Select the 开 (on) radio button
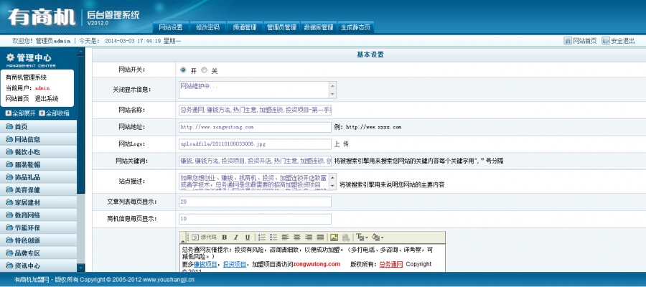This screenshot has height=287, width=646. click(183, 70)
